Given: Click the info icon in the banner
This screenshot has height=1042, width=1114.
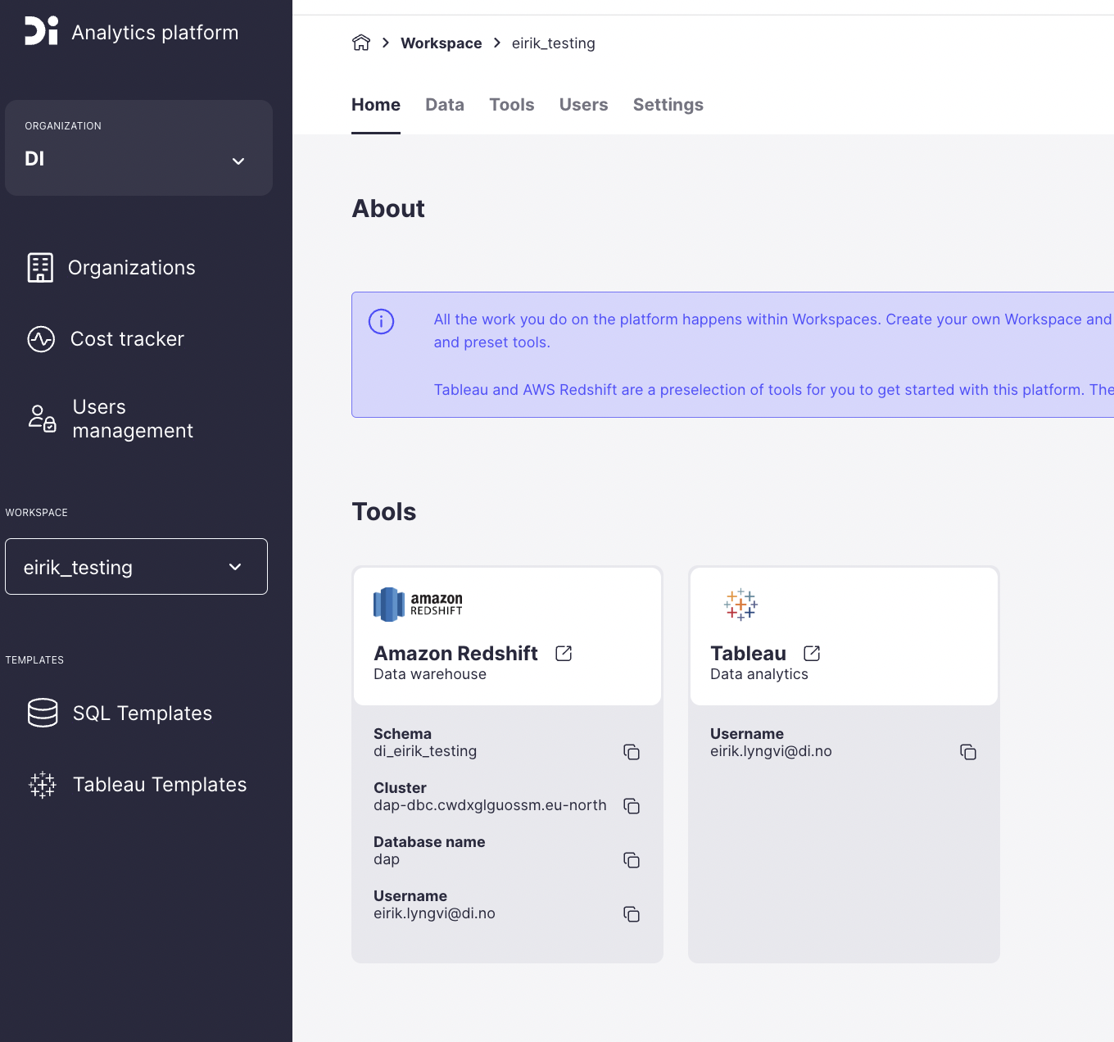Looking at the screenshot, I should tap(382, 321).
